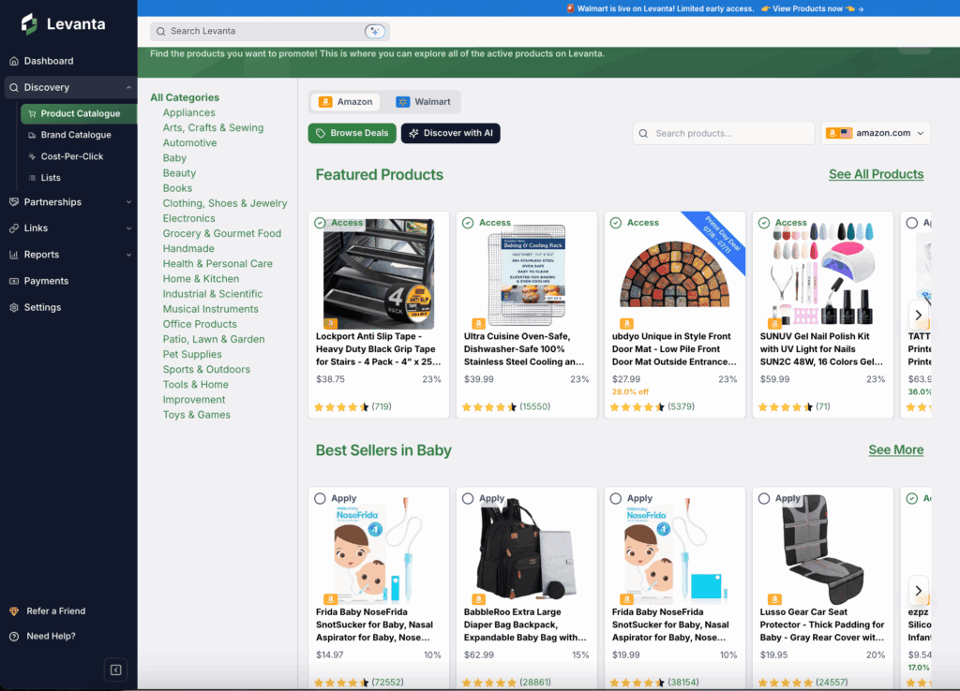Image resolution: width=960 pixels, height=691 pixels.
Task: Select the Access circle on the Lockport Anti Slip Tape card
Action: point(321,223)
